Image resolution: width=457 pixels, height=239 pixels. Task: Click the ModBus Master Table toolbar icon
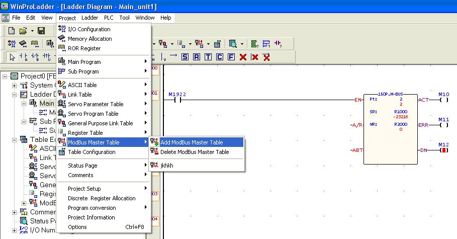tap(199, 44)
